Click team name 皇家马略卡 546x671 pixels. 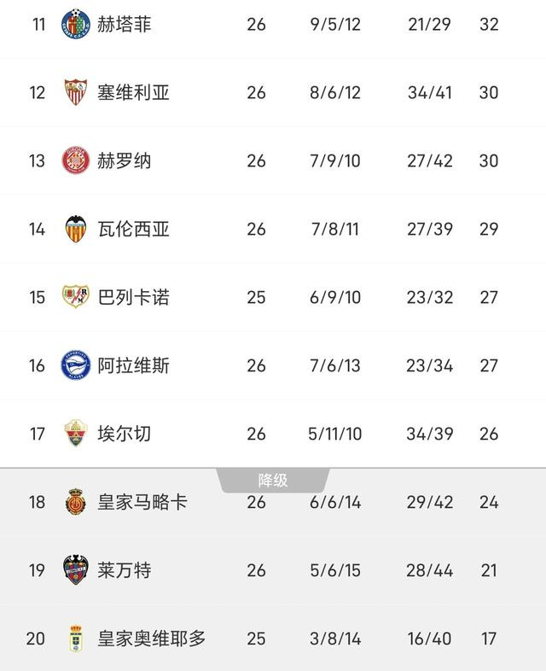point(142,502)
